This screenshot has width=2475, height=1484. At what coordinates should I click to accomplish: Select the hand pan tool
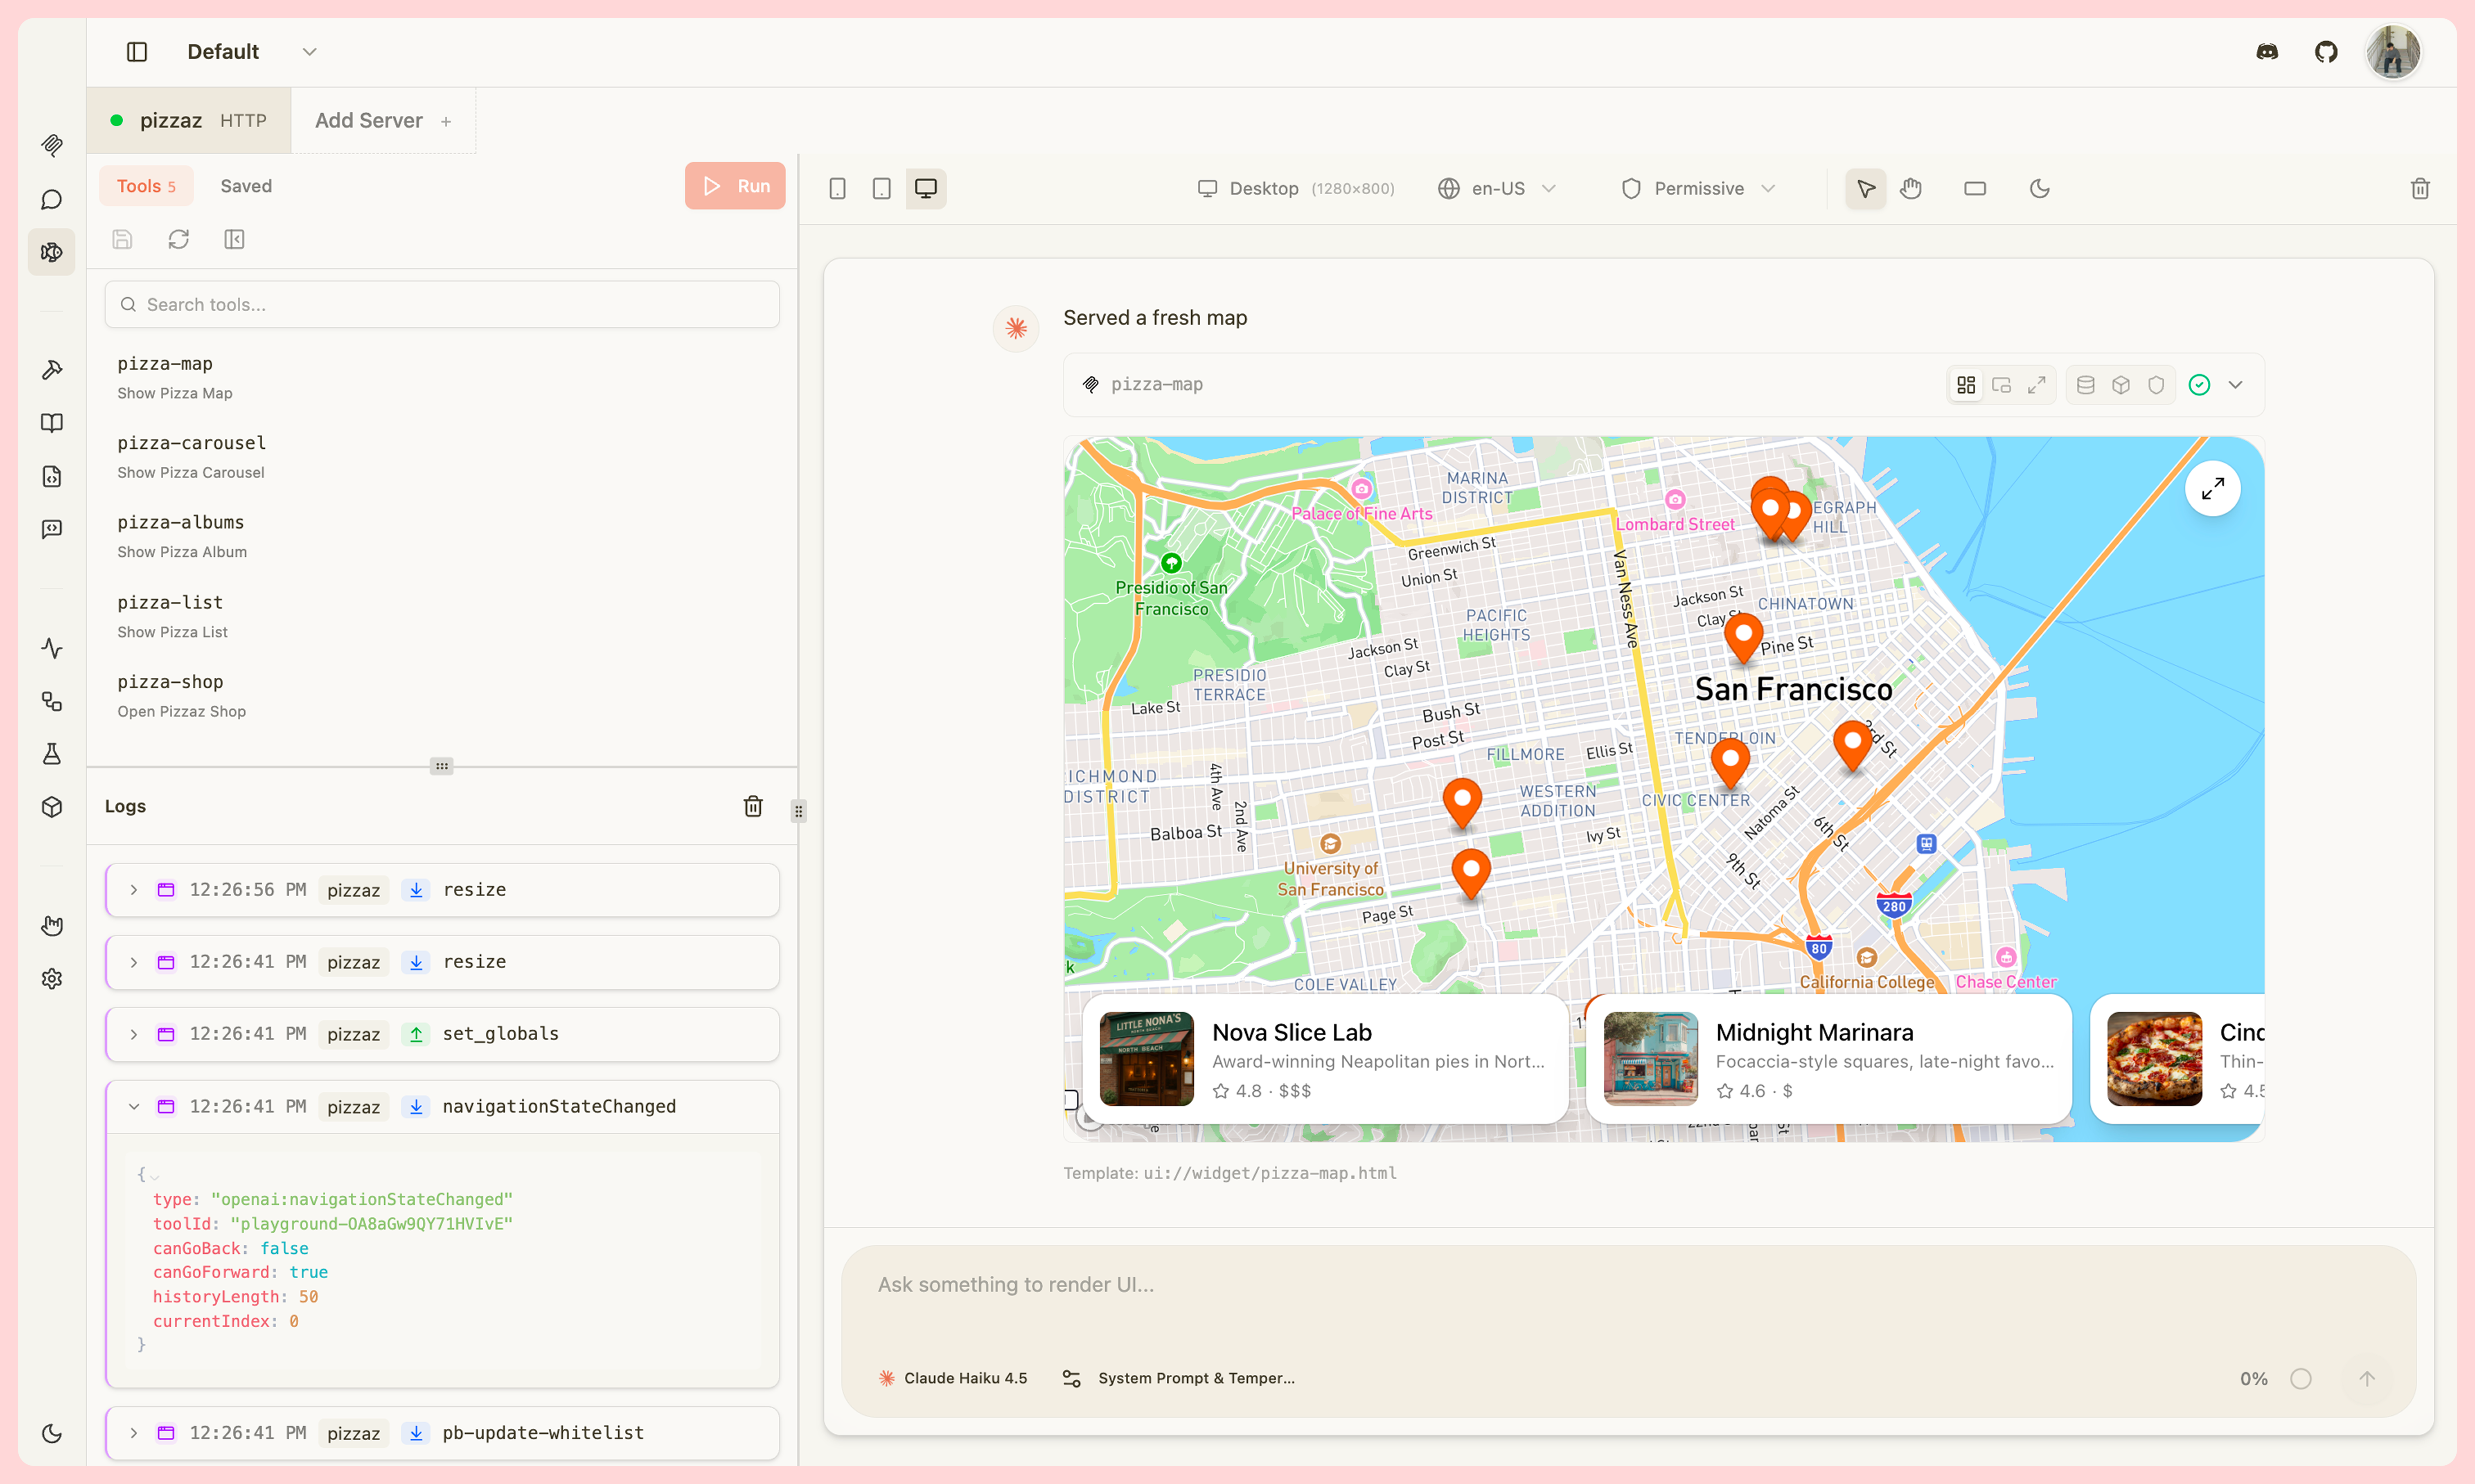coord(1911,188)
